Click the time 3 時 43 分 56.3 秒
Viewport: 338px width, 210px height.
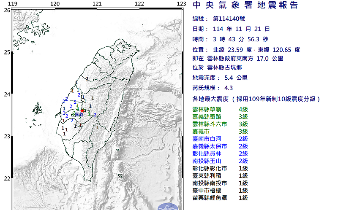pos(240,39)
